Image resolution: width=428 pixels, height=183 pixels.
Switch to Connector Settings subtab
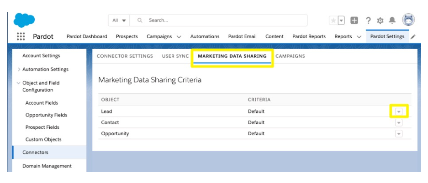coord(125,56)
